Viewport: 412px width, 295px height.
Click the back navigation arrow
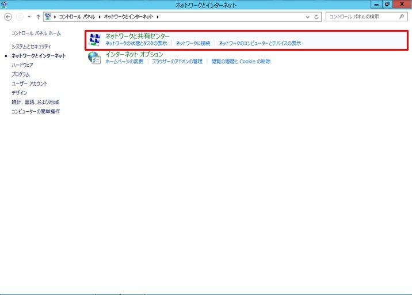8,17
